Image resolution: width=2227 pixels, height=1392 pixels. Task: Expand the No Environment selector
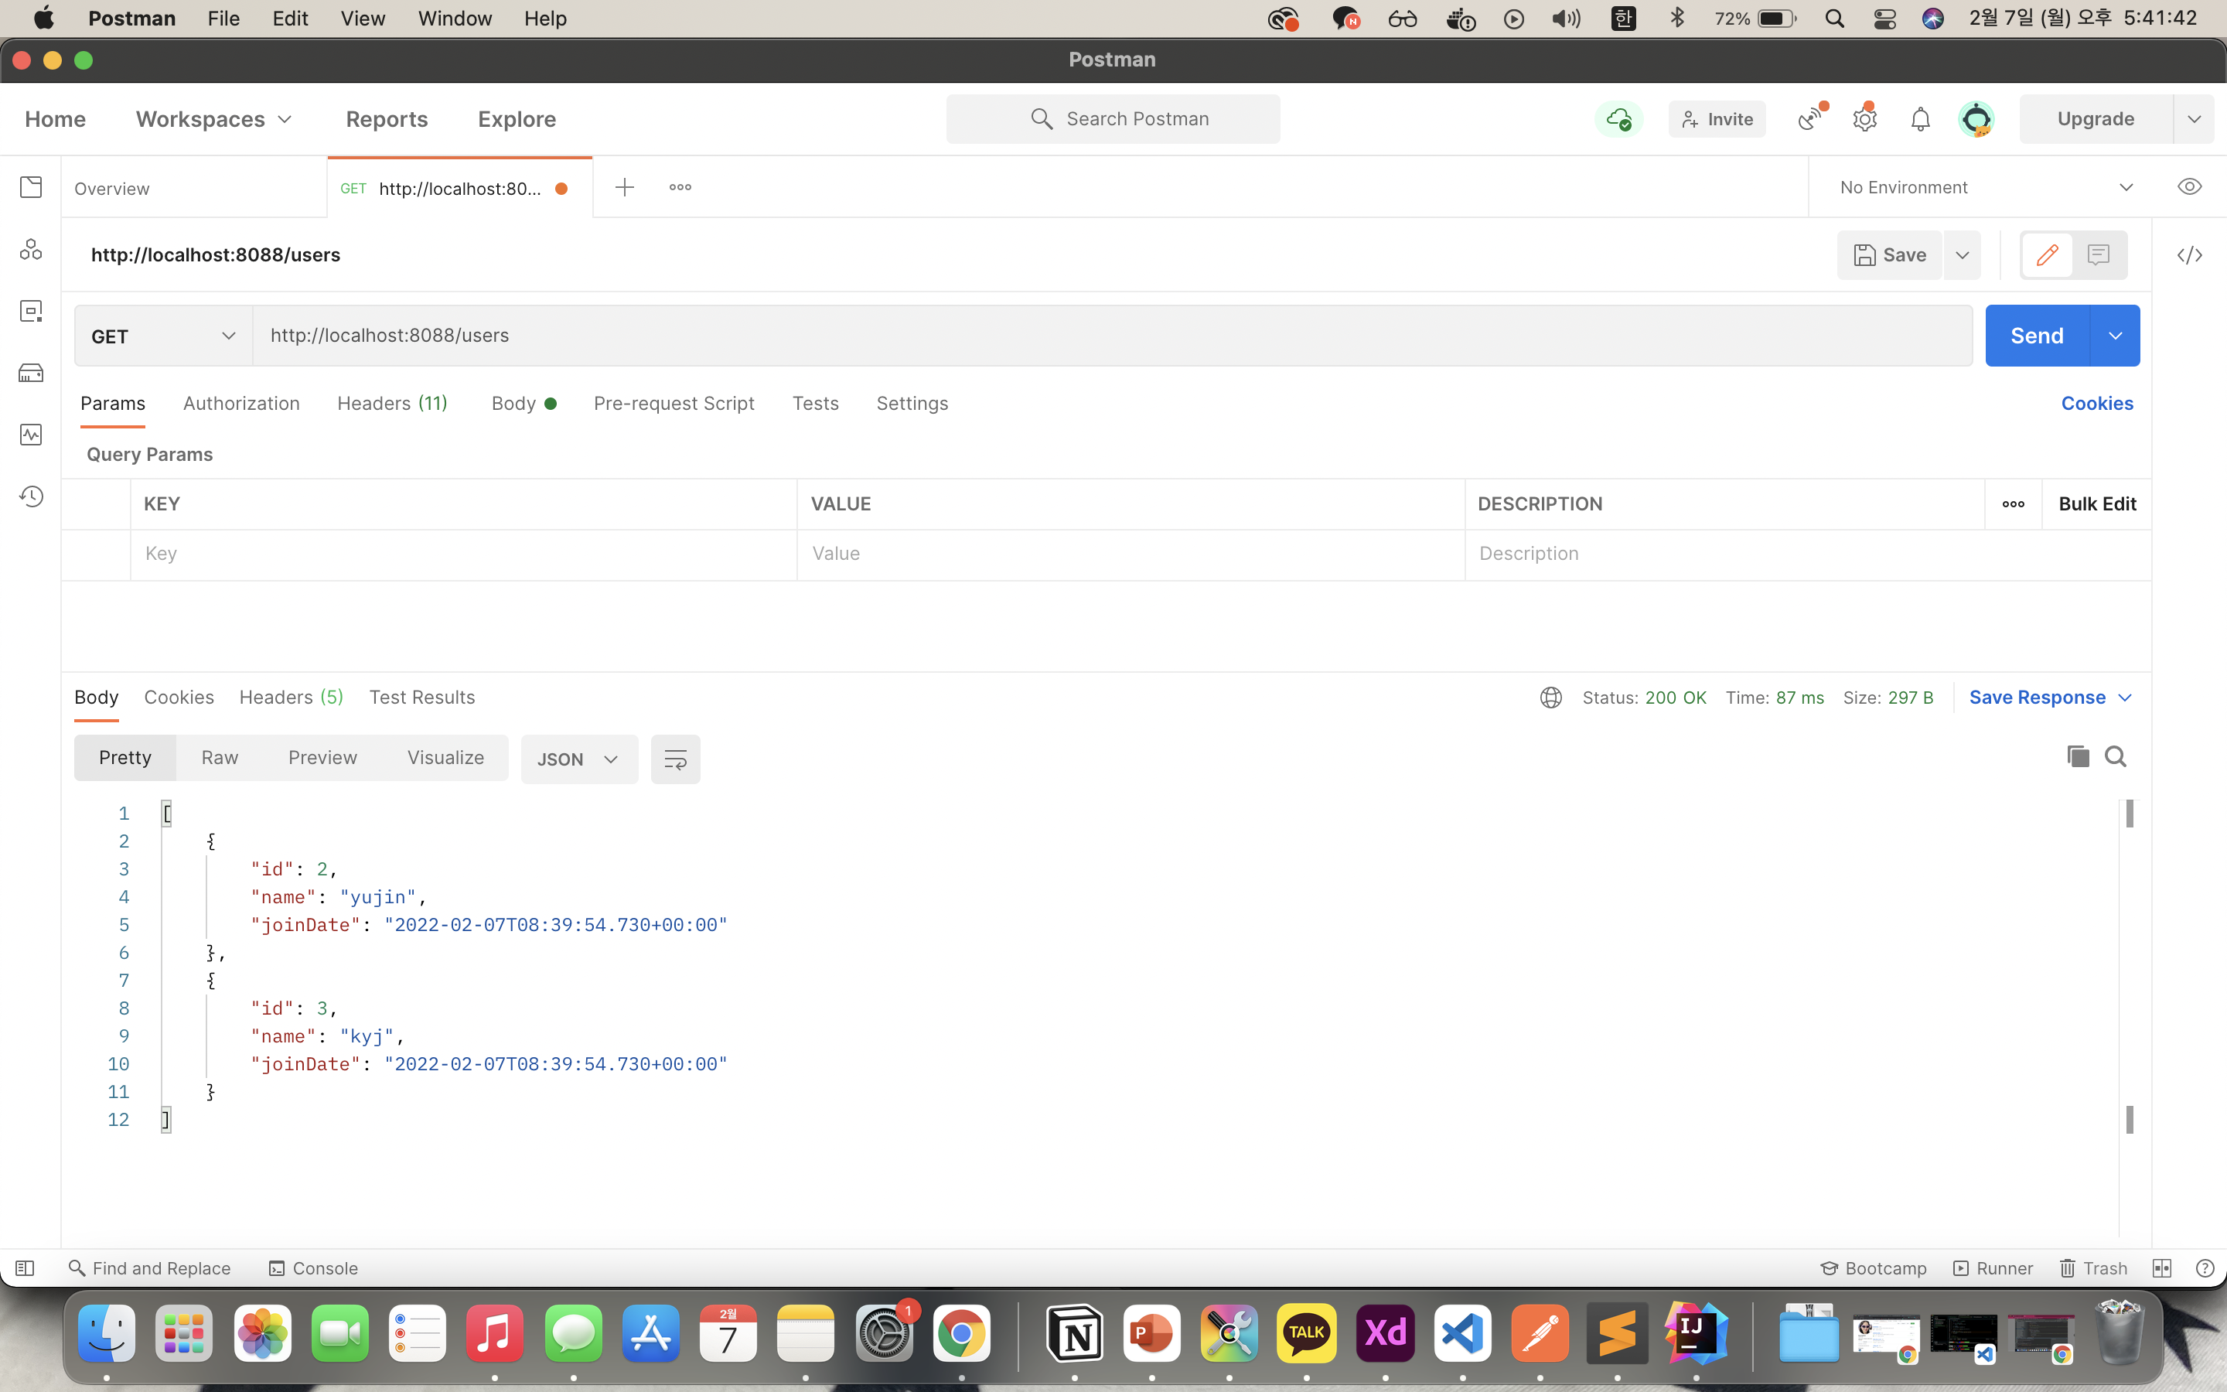(x=1985, y=188)
